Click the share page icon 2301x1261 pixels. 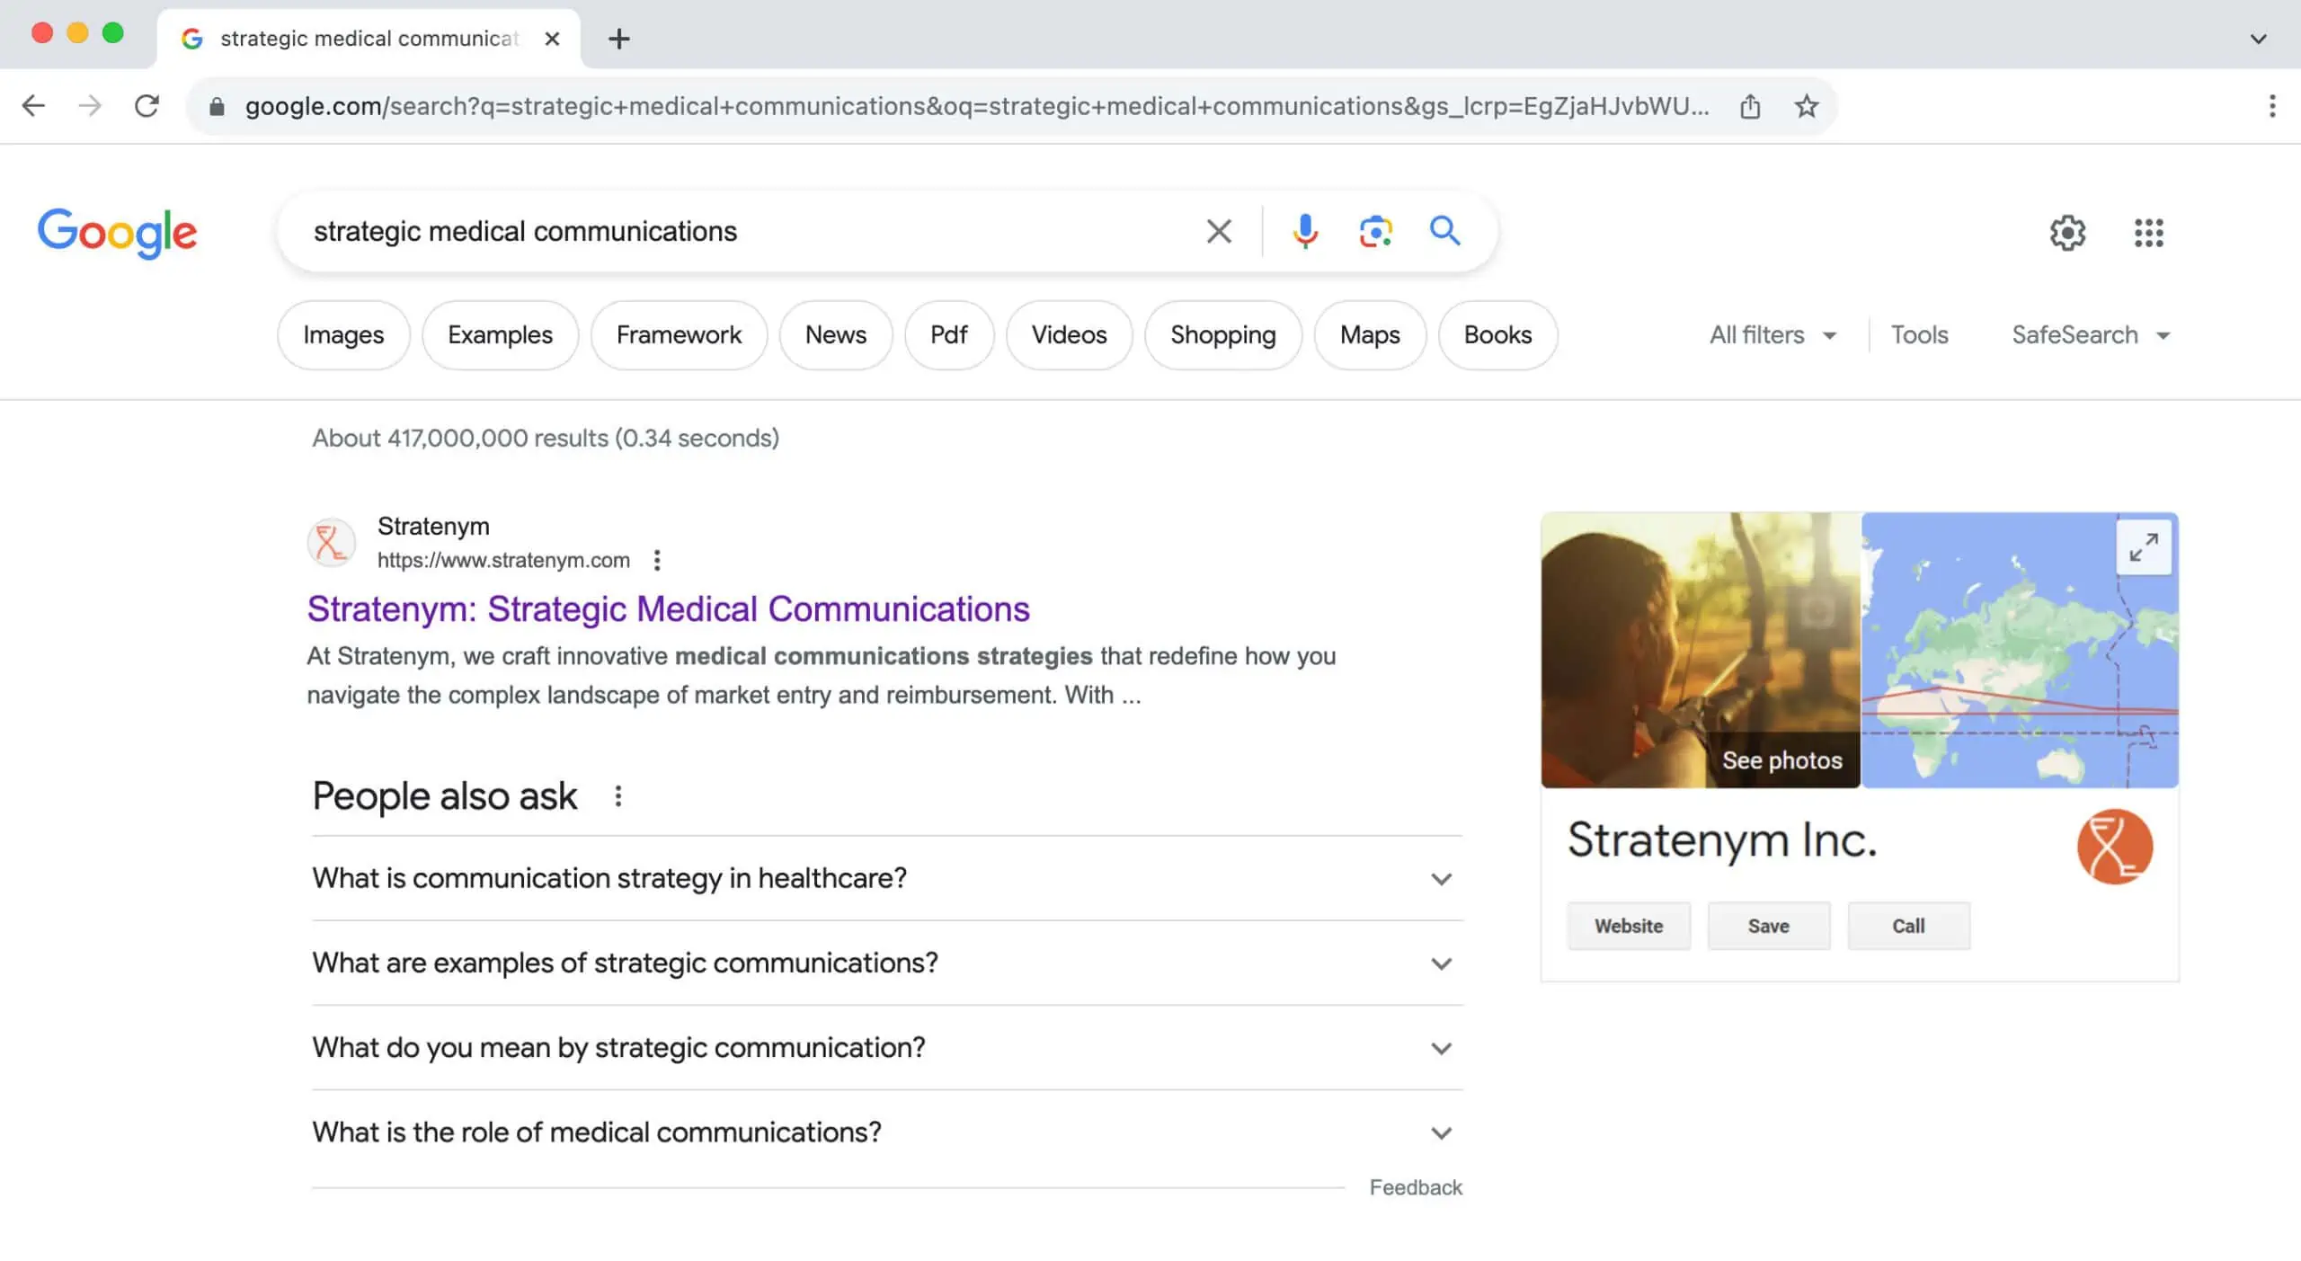tap(1749, 106)
